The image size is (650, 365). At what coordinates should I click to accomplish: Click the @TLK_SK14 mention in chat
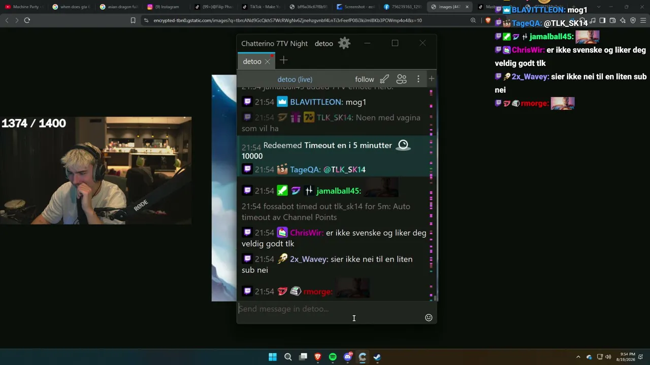344,169
